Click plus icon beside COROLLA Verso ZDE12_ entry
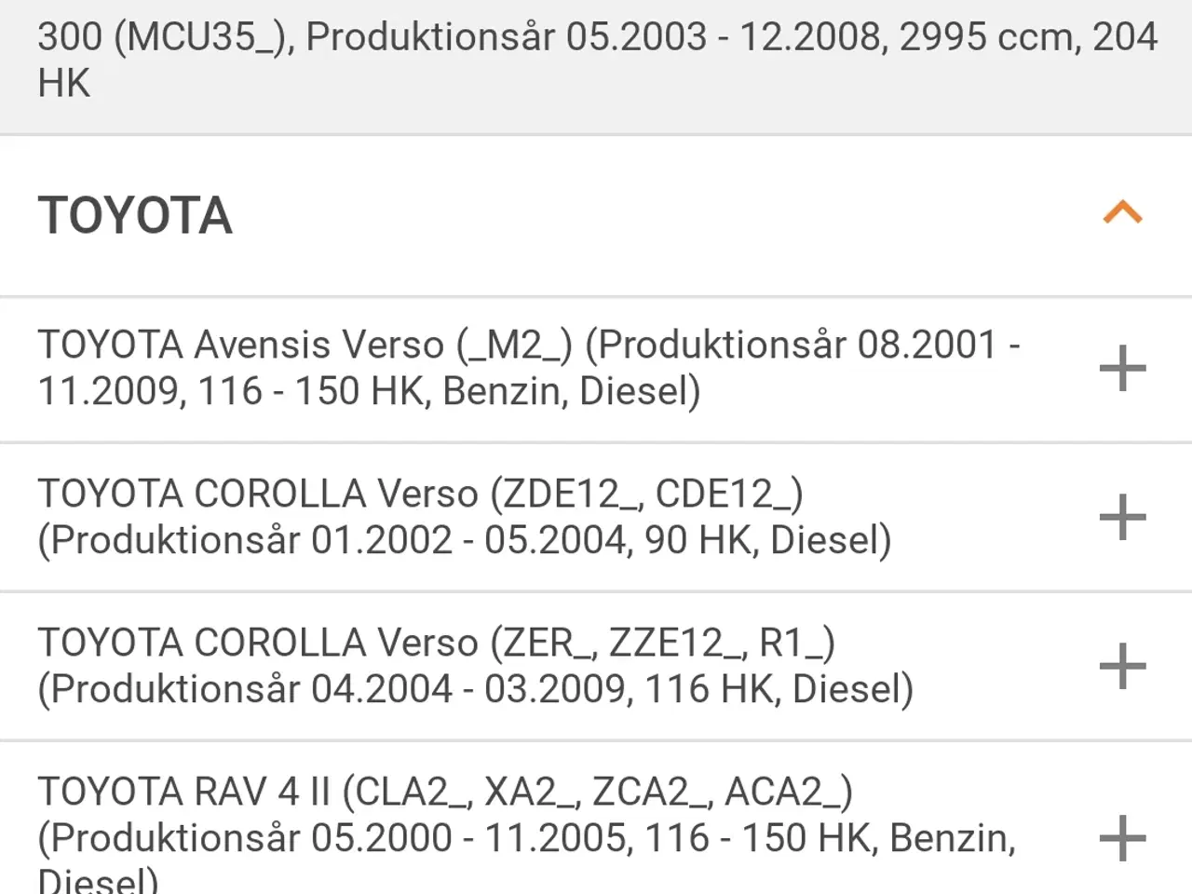The height and width of the screenshot is (894, 1192). coord(1122,518)
